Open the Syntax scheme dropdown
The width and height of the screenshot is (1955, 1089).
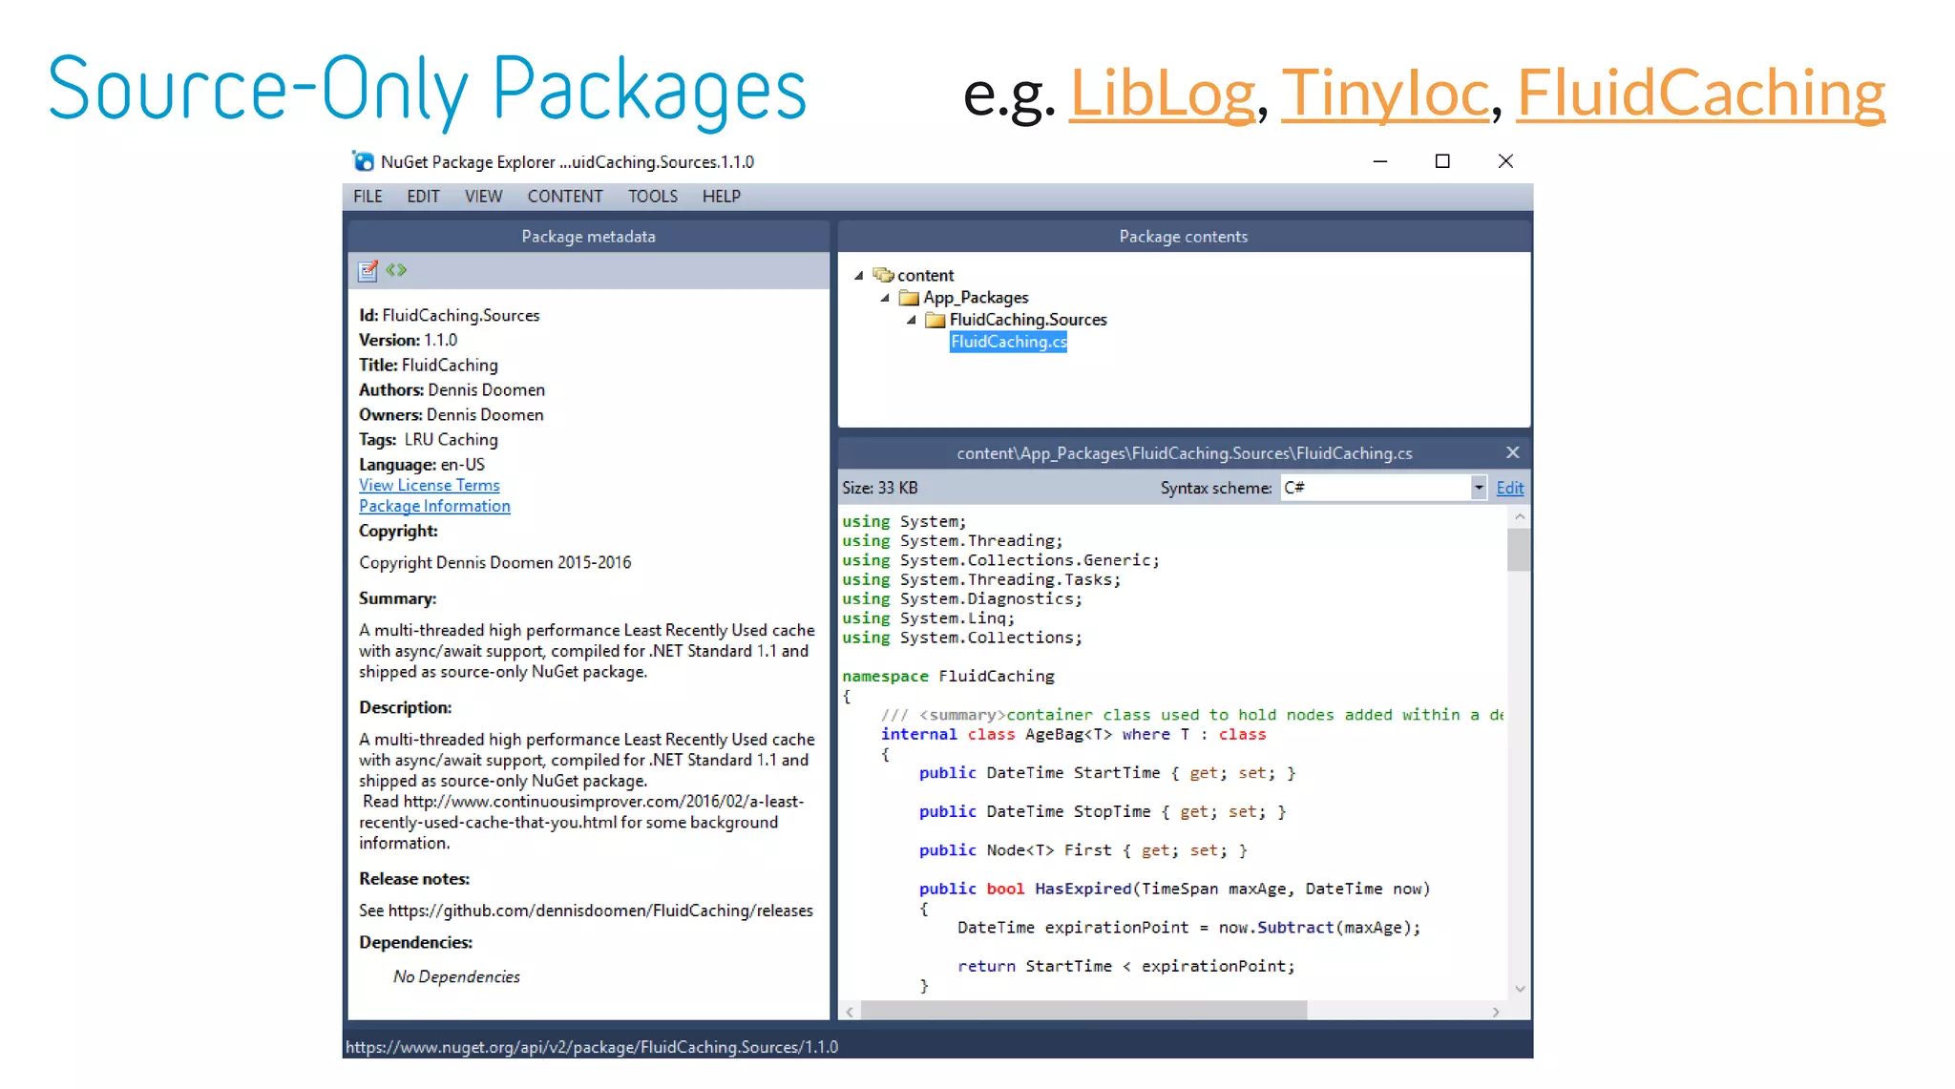pyautogui.click(x=1478, y=488)
